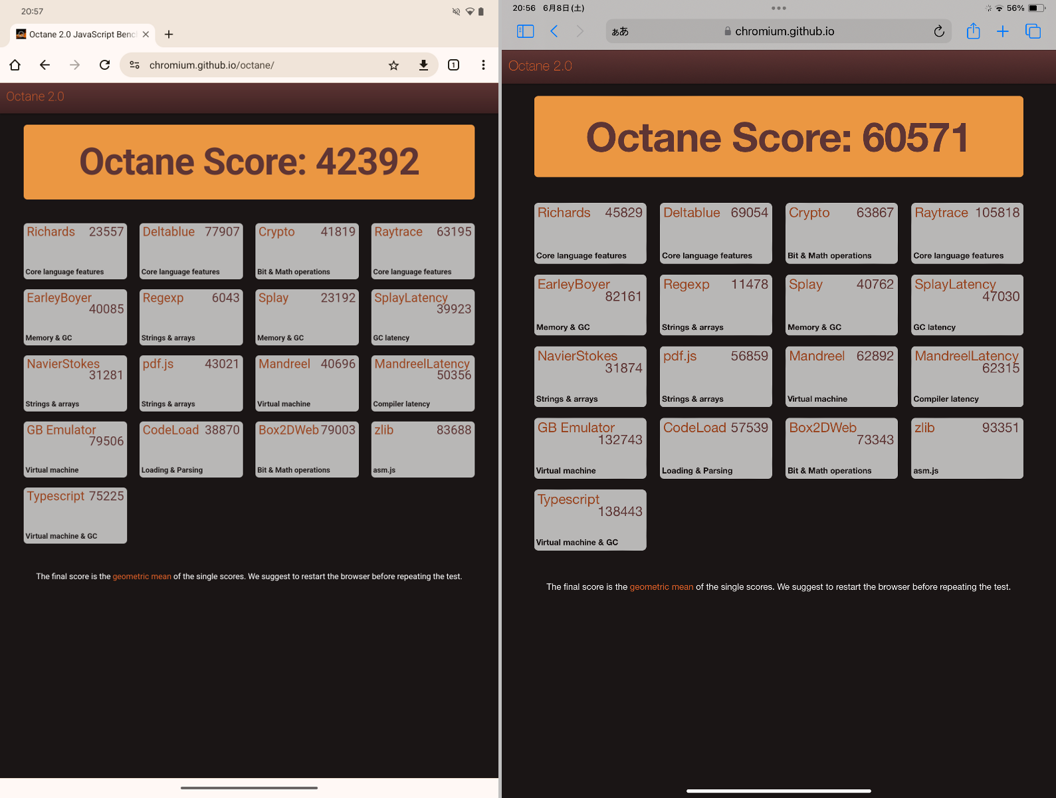The image size is (1056, 798).
Task: Select CodeLoad 38870 result tile
Action: (x=191, y=450)
